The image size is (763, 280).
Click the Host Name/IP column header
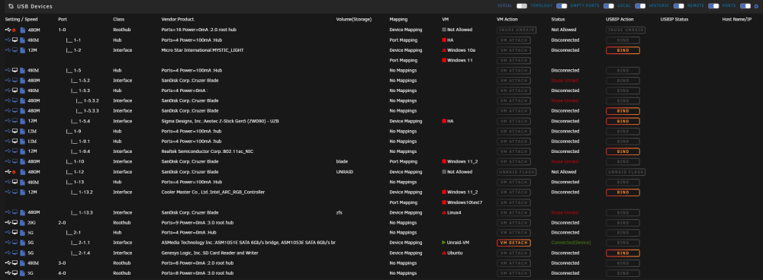pyautogui.click(x=736, y=20)
